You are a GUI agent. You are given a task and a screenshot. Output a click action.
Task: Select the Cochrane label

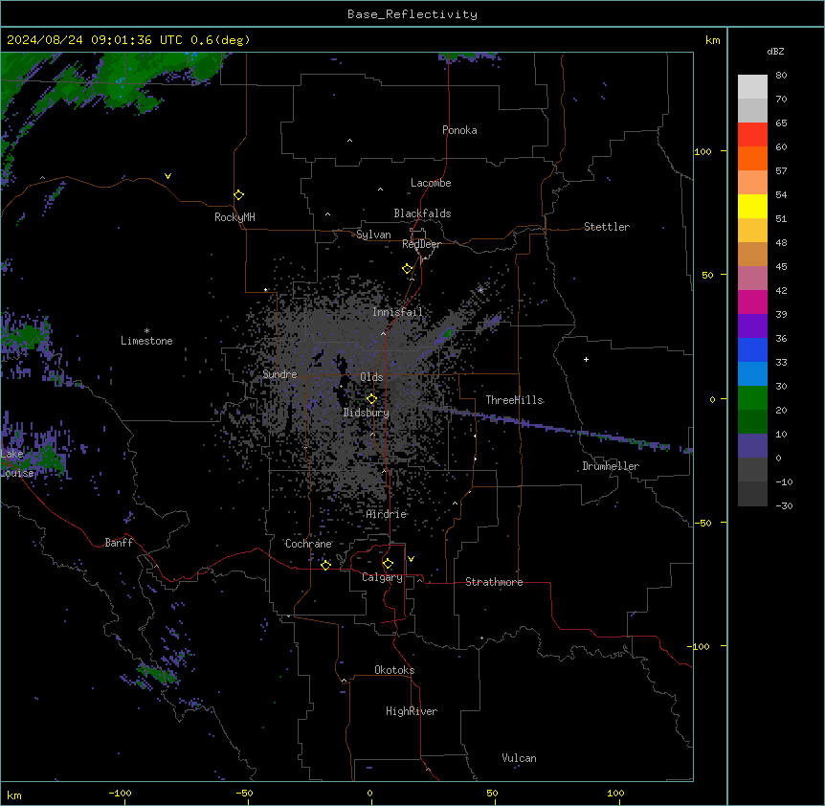[308, 544]
